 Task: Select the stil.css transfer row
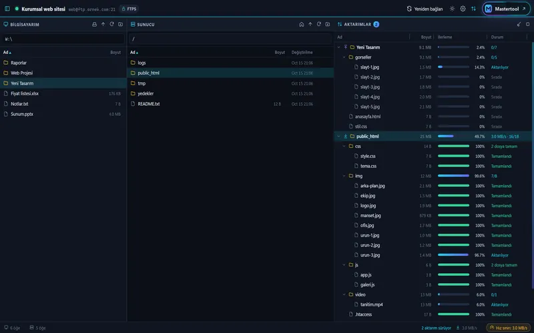tap(433, 127)
